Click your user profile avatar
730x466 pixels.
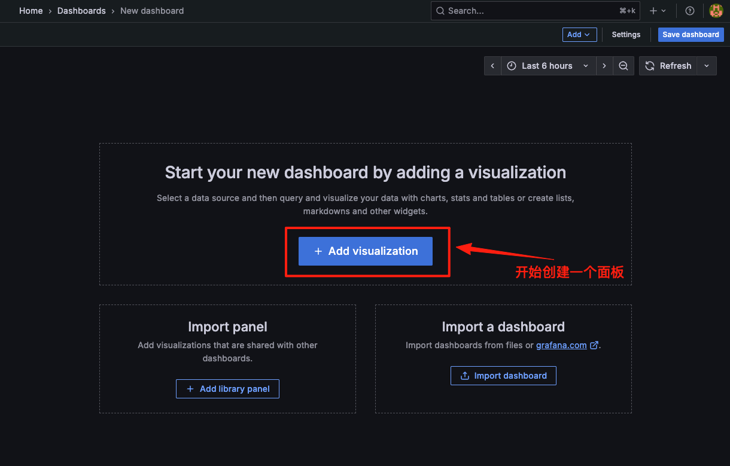[x=716, y=11]
